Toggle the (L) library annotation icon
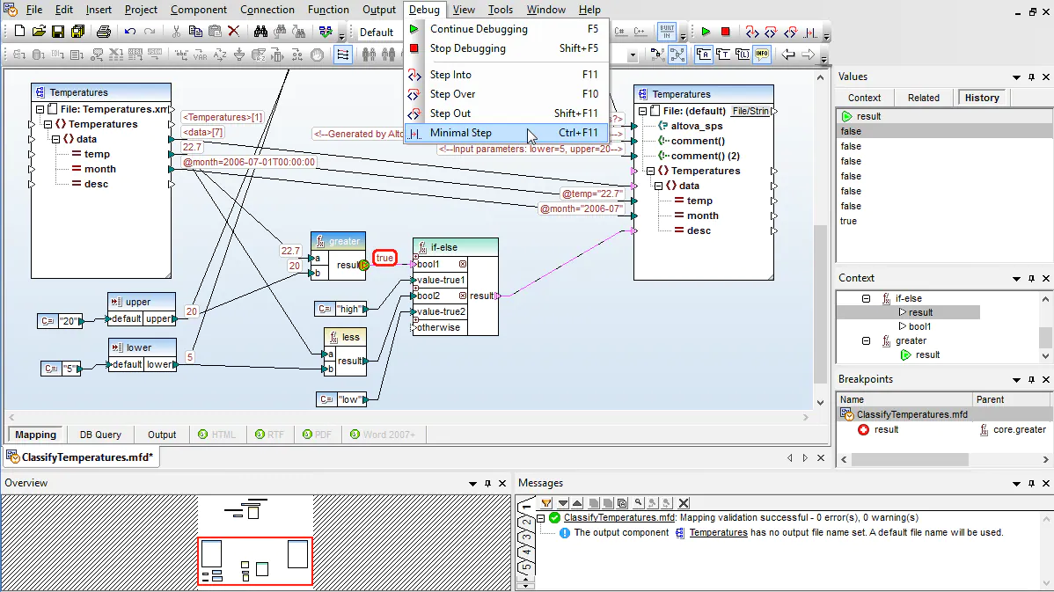 pos(743,54)
